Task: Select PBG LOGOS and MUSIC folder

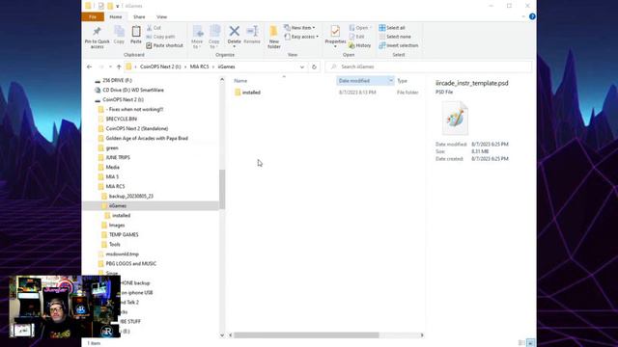Action: 131,263
